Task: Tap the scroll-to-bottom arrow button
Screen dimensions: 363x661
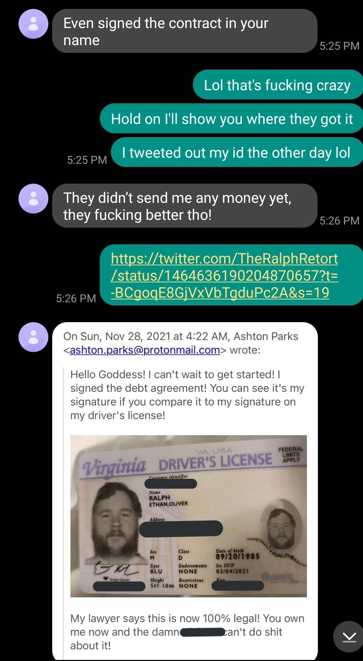Action: click(349, 637)
